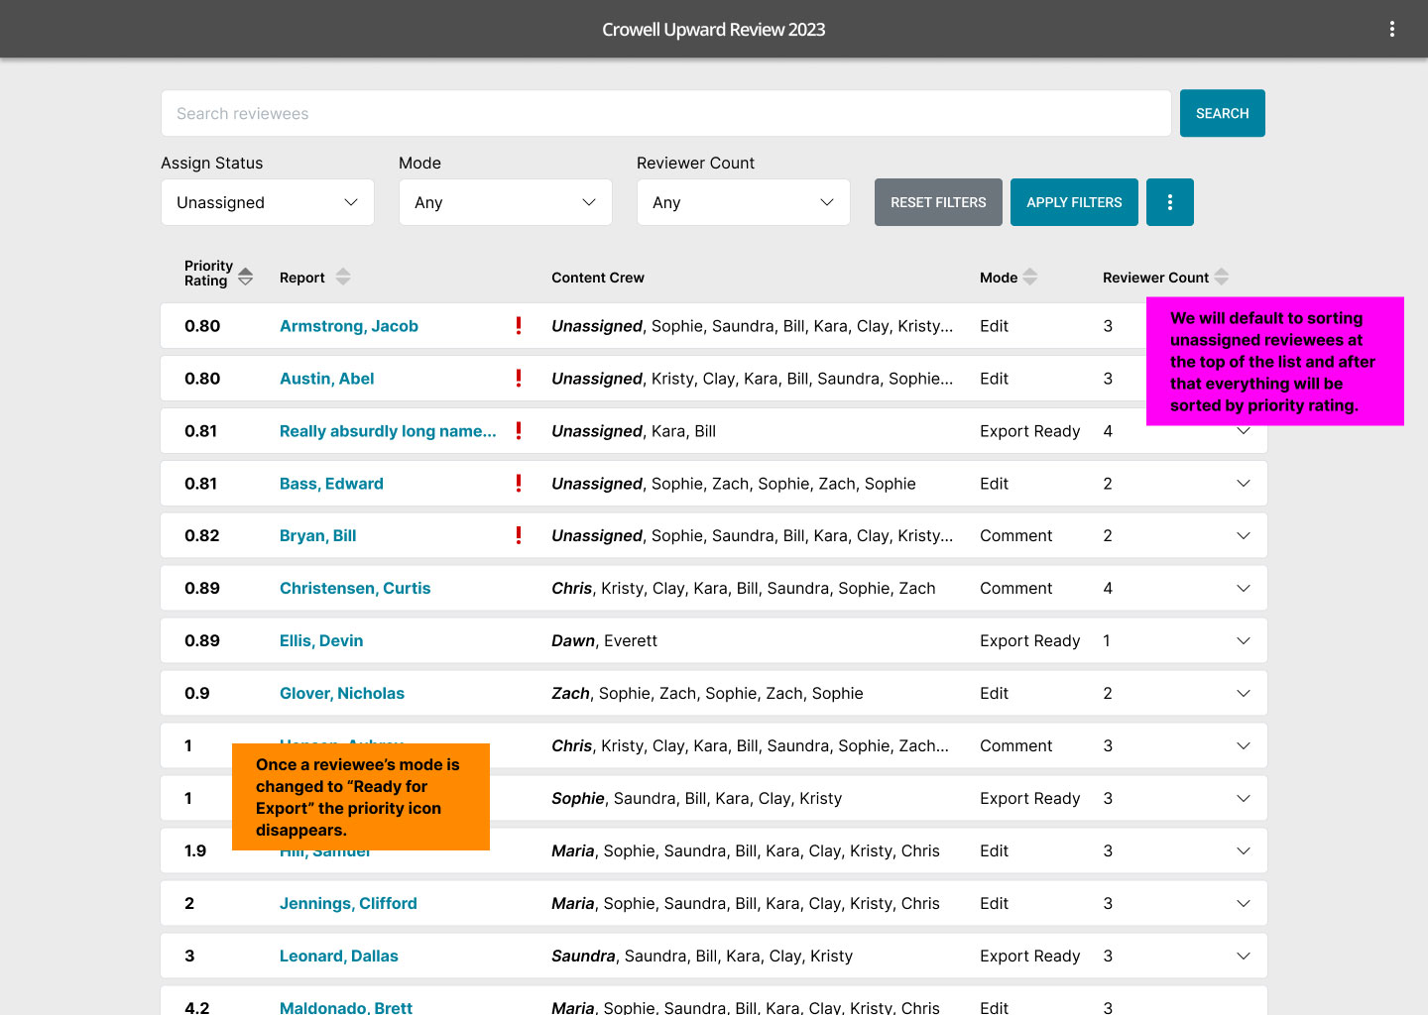
Task: Open Bryan, Bill report
Action: click(x=317, y=535)
